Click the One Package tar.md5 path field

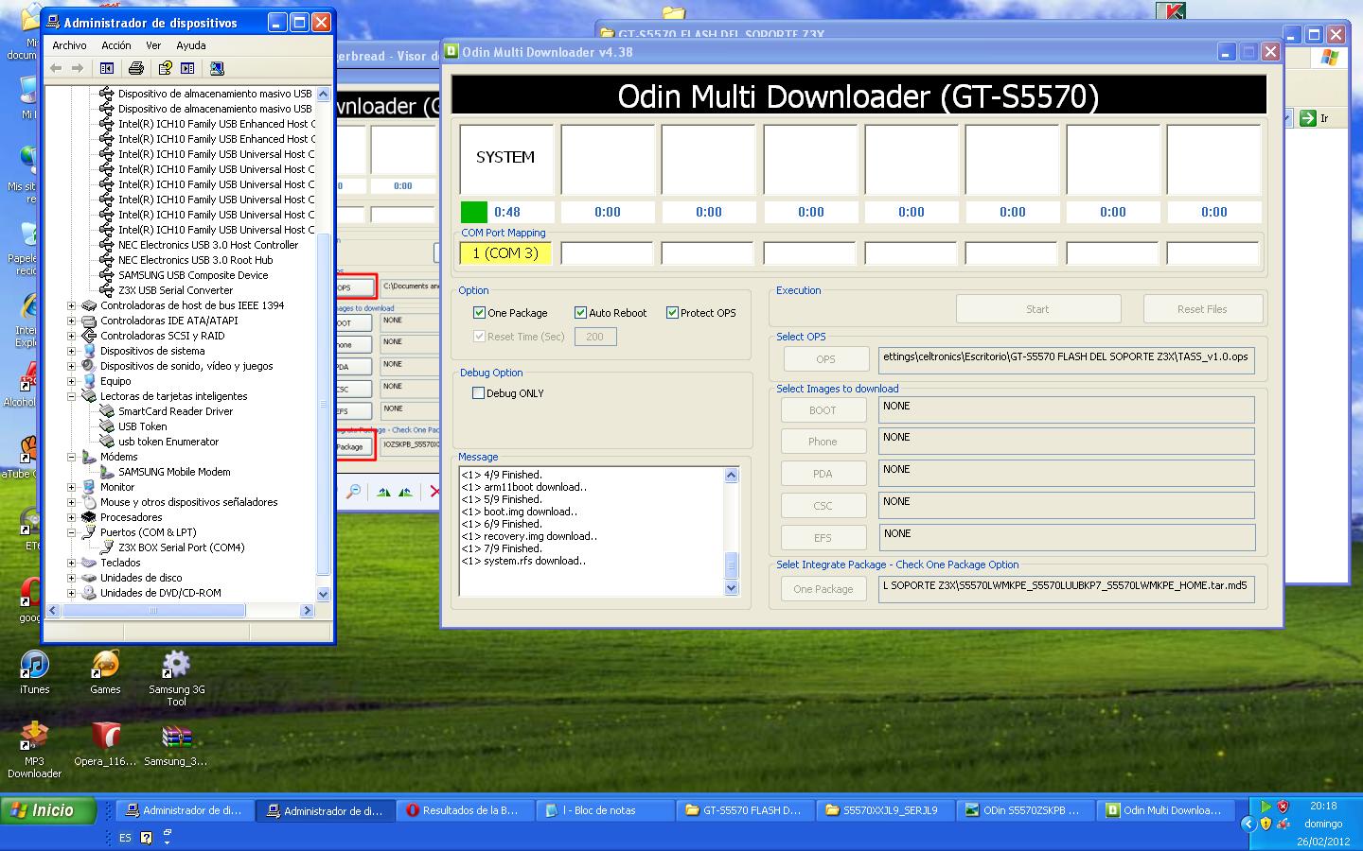click(x=1067, y=588)
